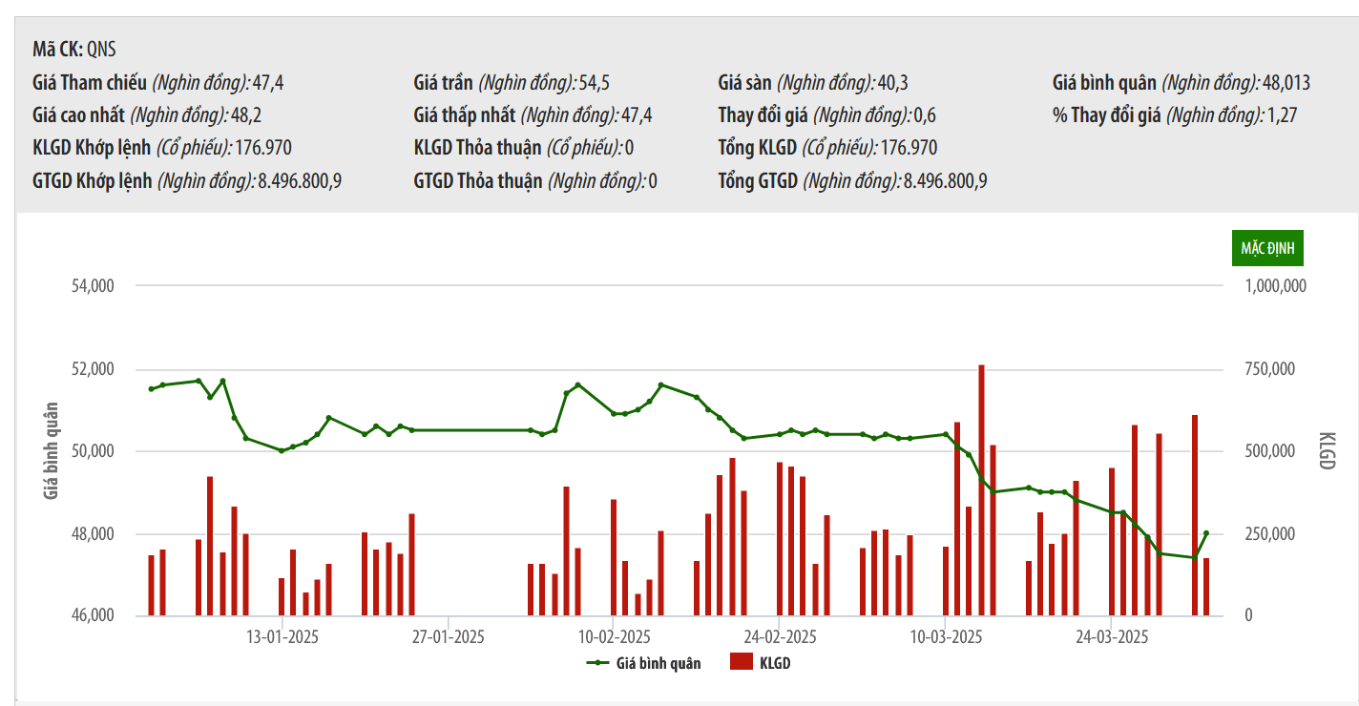Click the green line marker in the legend

point(597,663)
